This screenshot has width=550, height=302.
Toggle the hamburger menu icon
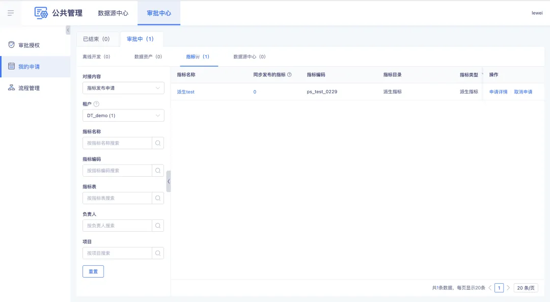(x=11, y=13)
